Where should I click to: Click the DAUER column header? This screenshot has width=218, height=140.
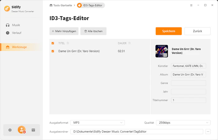[x=122, y=43]
